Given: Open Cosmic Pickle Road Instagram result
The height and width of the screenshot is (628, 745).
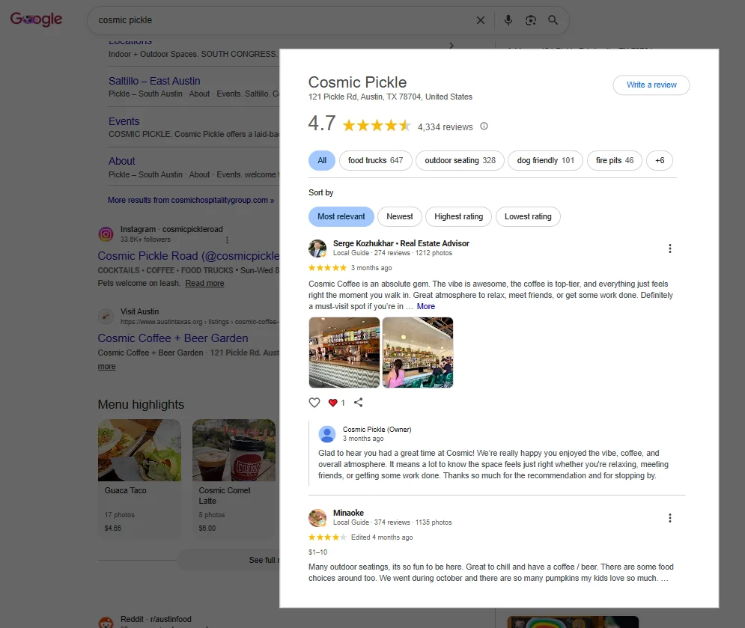Looking at the screenshot, I should 189,256.
